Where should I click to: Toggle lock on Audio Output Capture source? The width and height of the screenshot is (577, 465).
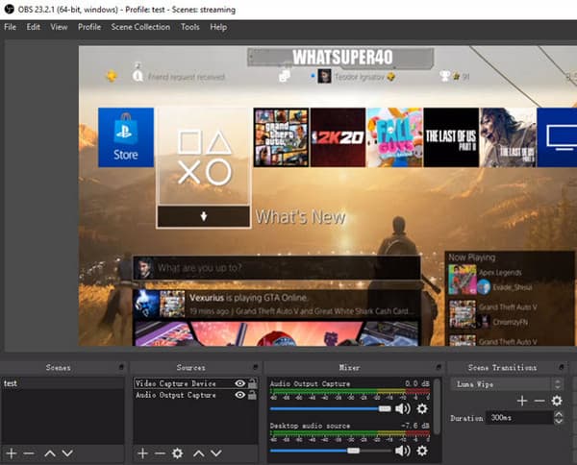(x=252, y=395)
